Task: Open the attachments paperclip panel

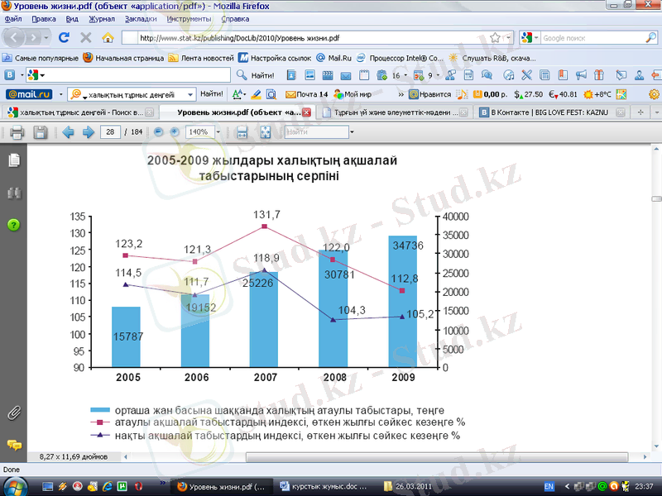Action: [14, 413]
